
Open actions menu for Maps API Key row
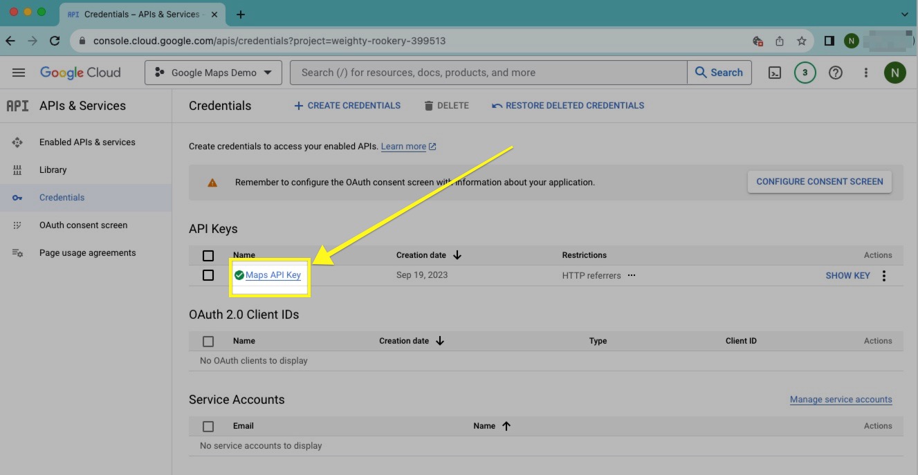(883, 276)
